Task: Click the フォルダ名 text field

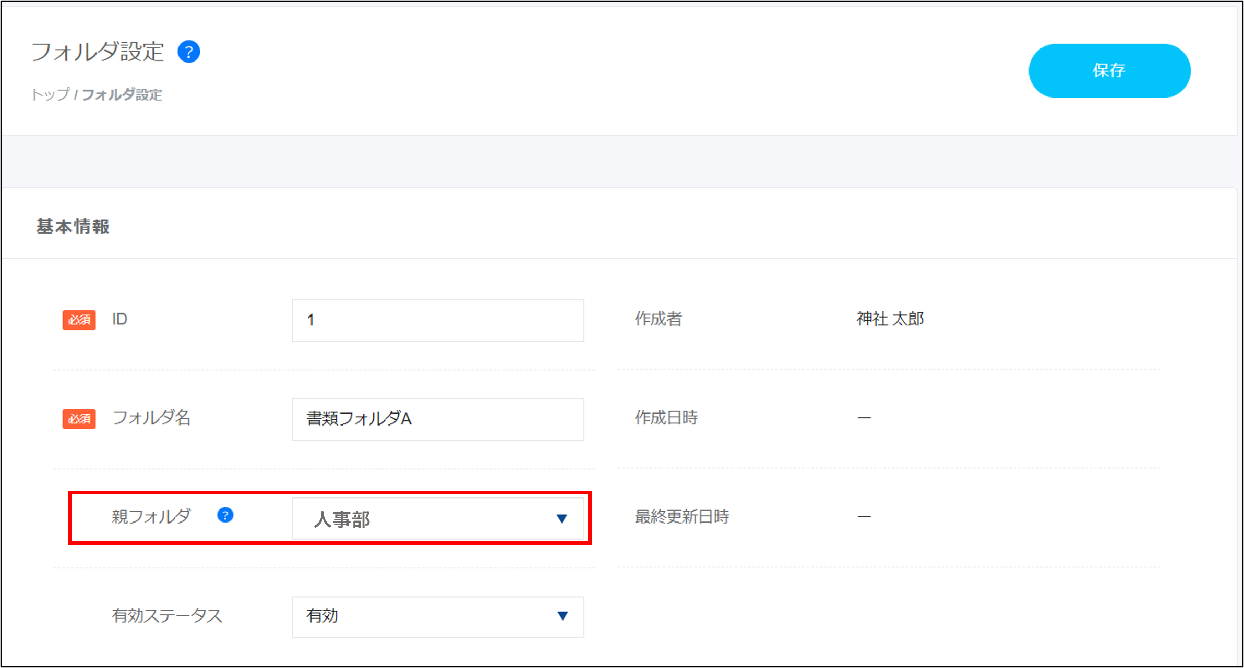Action: (x=437, y=419)
